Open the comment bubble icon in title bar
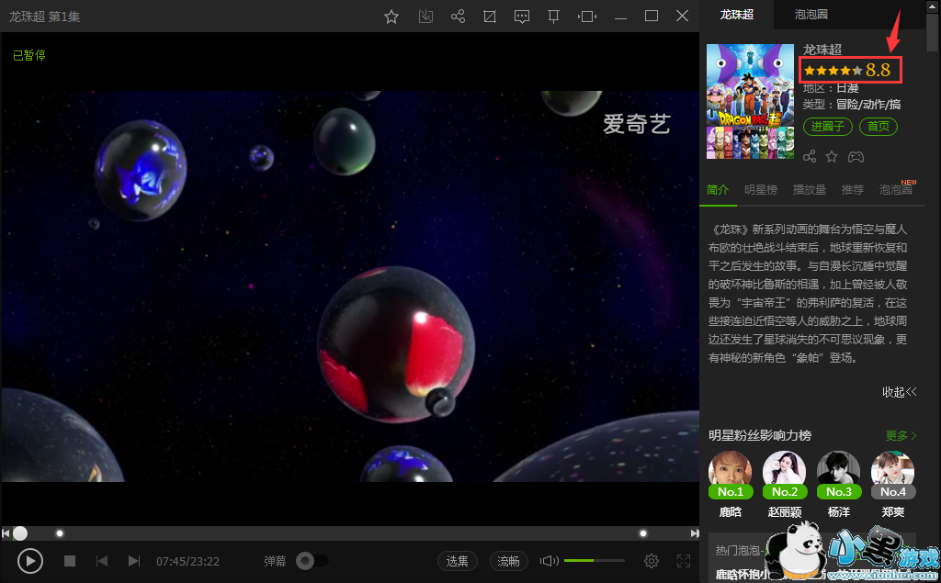The width and height of the screenshot is (941, 583). [522, 17]
